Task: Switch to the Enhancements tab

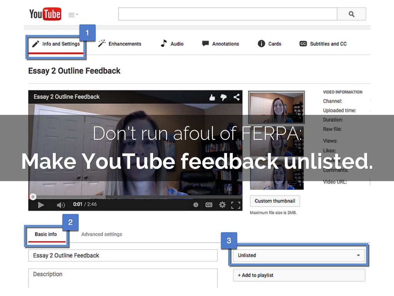Action: pos(120,44)
